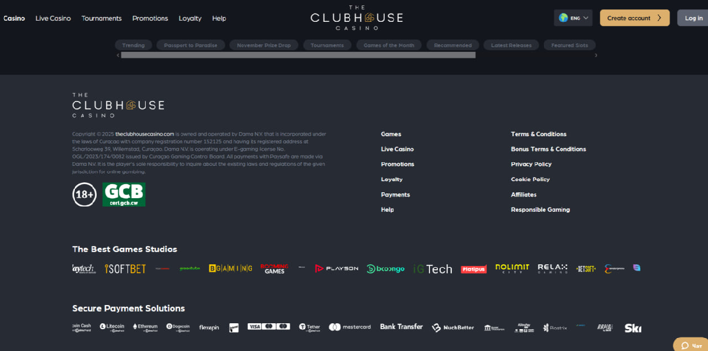Click the right carousel arrow
This screenshot has width=708, height=351.
click(x=596, y=54)
